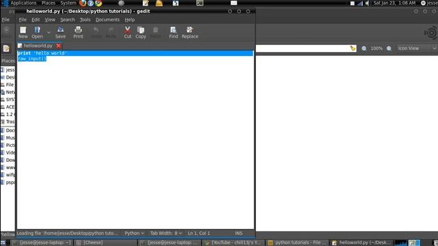Click the INS insert mode indicator
438x246 pixels.
[239, 233]
